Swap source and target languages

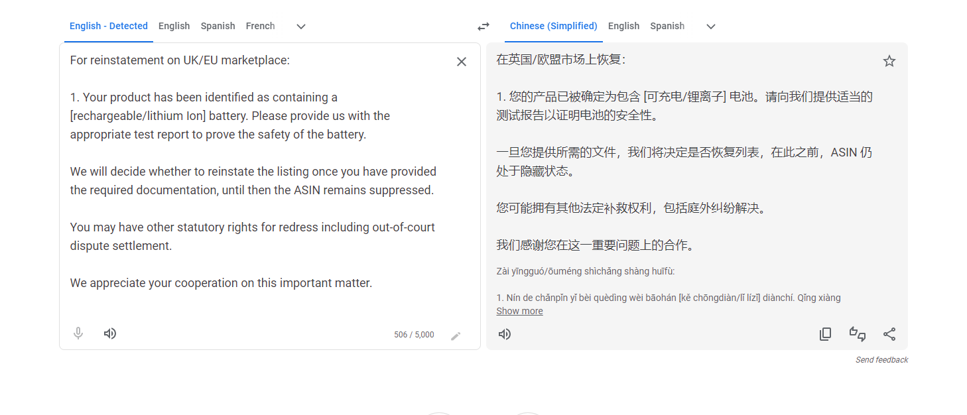tap(483, 27)
